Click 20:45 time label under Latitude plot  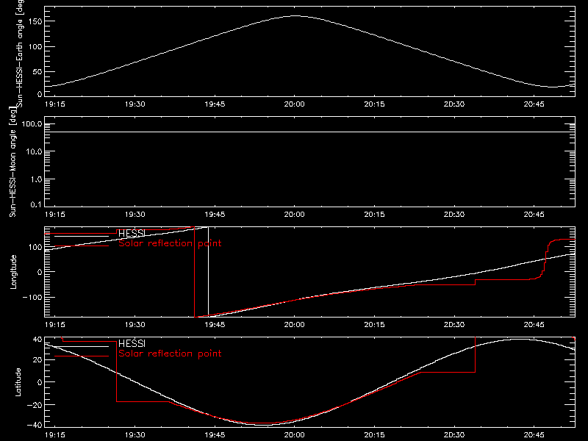[x=534, y=435]
